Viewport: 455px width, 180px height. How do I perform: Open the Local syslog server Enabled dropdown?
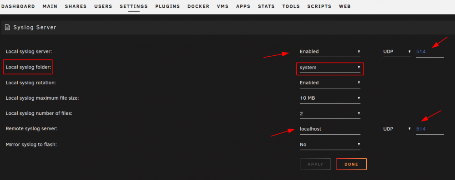pyautogui.click(x=330, y=52)
